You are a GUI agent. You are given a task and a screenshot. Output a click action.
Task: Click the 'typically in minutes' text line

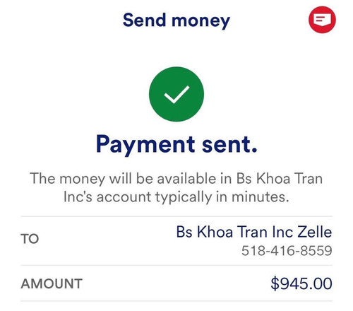[222, 197]
